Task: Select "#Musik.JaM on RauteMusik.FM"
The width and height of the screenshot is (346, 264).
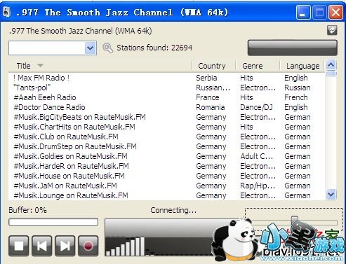Action: click(166, 186)
